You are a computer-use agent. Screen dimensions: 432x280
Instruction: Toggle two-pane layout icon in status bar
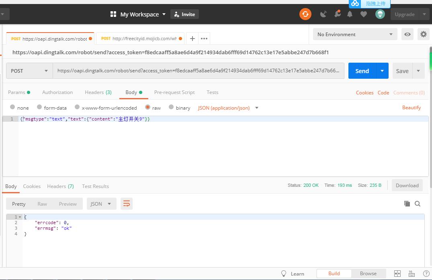pyautogui.click(x=397, y=274)
